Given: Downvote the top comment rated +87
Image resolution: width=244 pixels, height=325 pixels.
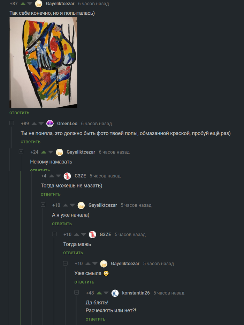Looking at the screenshot, I should point(30,3).
